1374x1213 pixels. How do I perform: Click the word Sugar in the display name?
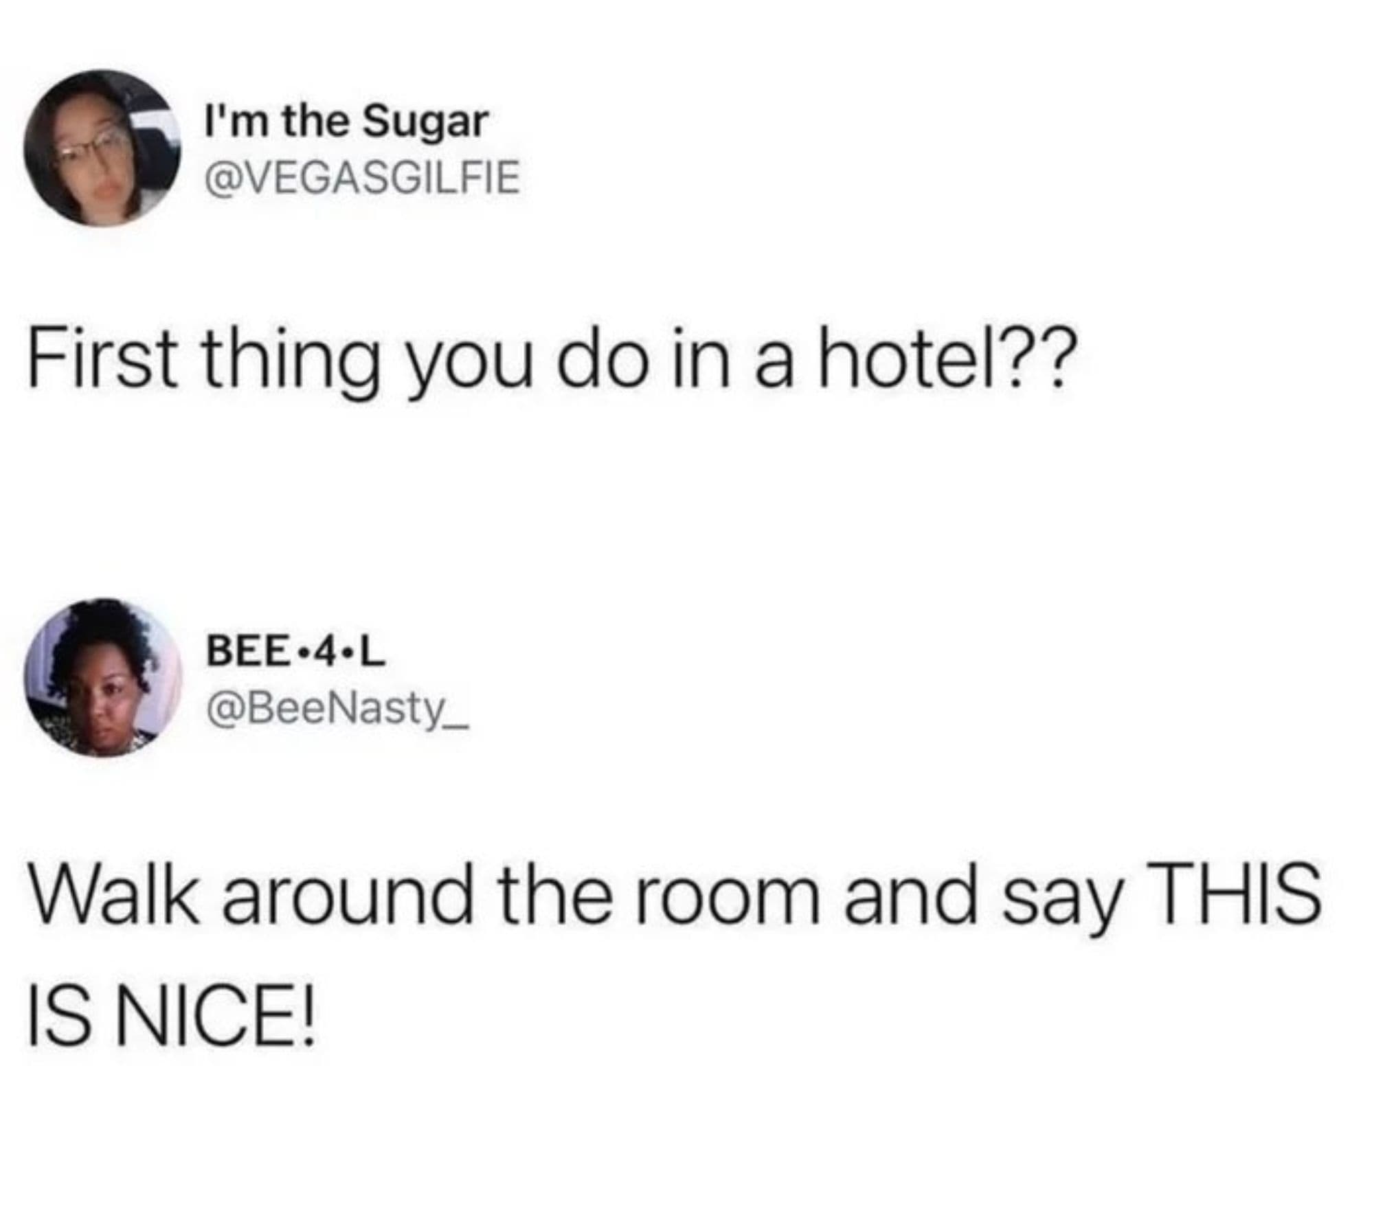(426, 124)
